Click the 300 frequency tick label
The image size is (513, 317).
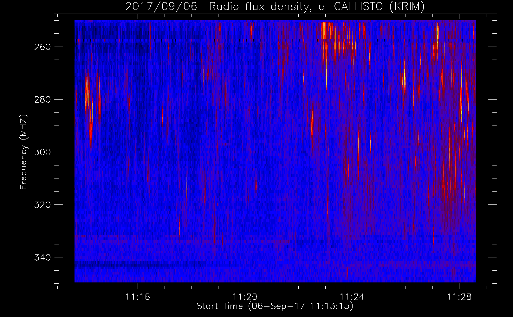coord(42,152)
